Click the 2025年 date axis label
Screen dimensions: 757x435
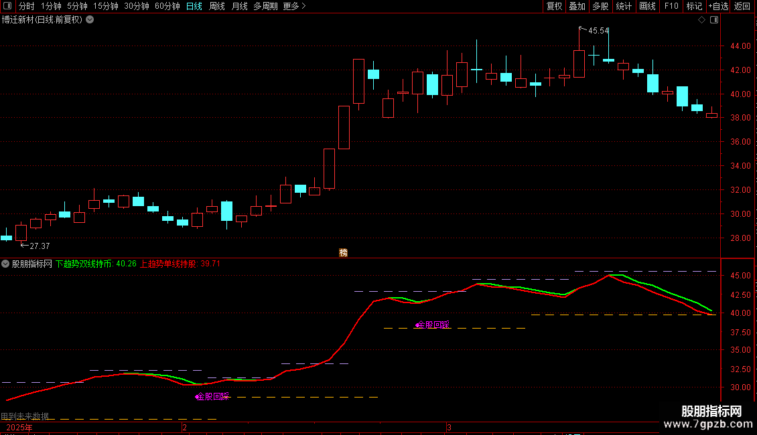point(19,427)
